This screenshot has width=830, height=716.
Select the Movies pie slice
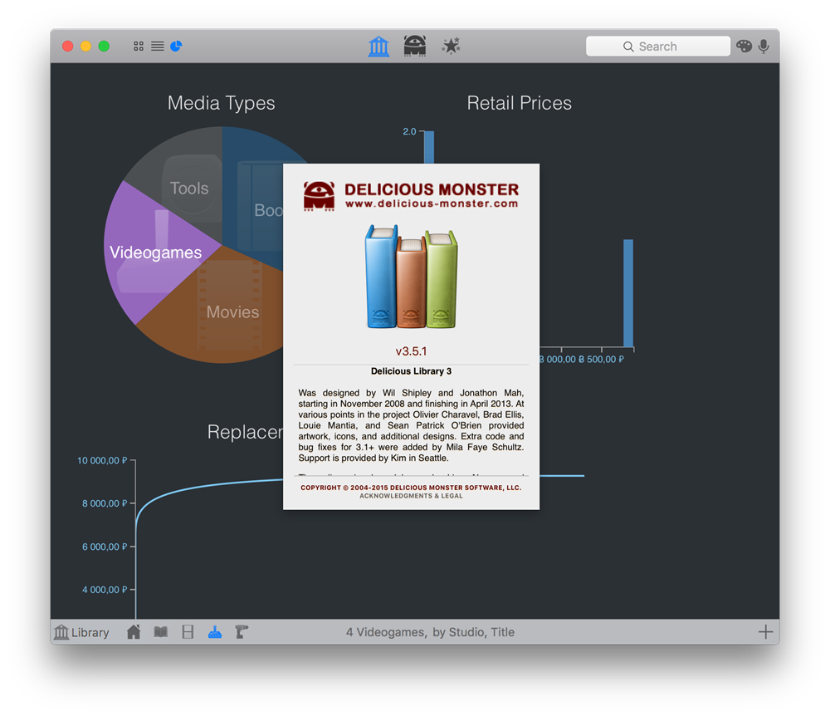(x=233, y=312)
